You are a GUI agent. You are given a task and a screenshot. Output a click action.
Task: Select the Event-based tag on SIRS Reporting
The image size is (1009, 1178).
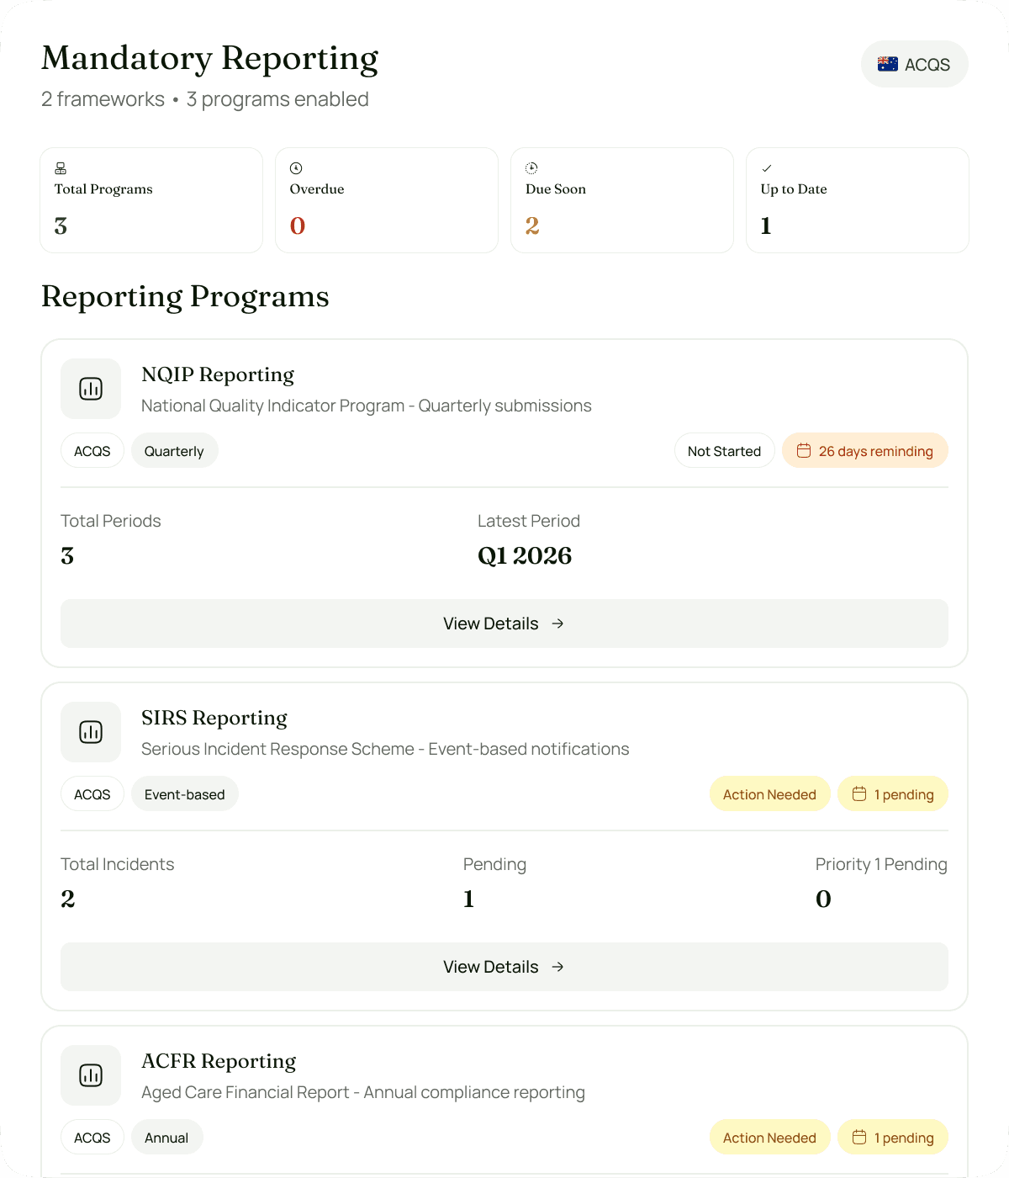pyautogui.click(x=184, y=793)
